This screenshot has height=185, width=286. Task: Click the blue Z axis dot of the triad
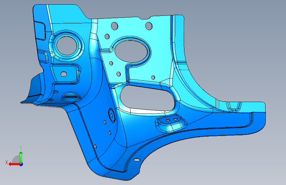21,164
